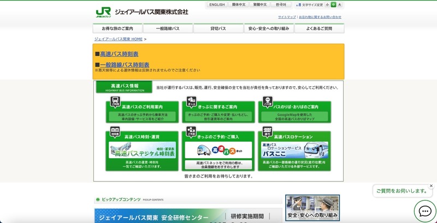437x223 pixels.
Task: Click the 文字サイズ変更 icon
Action: 299,5
